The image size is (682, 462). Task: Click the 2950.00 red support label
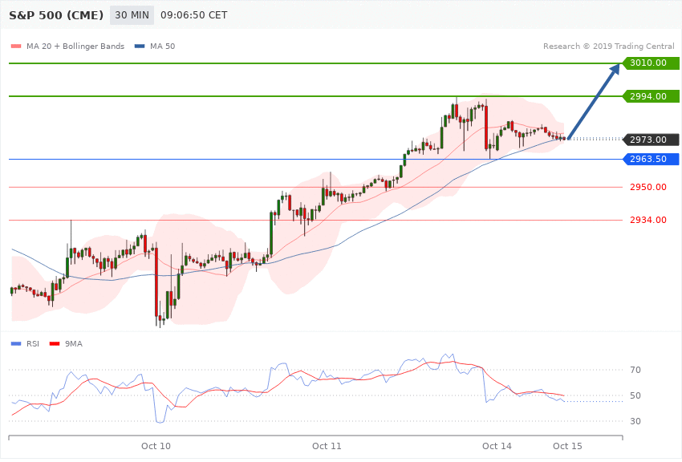pyautogui.click(x=648, y=188)
